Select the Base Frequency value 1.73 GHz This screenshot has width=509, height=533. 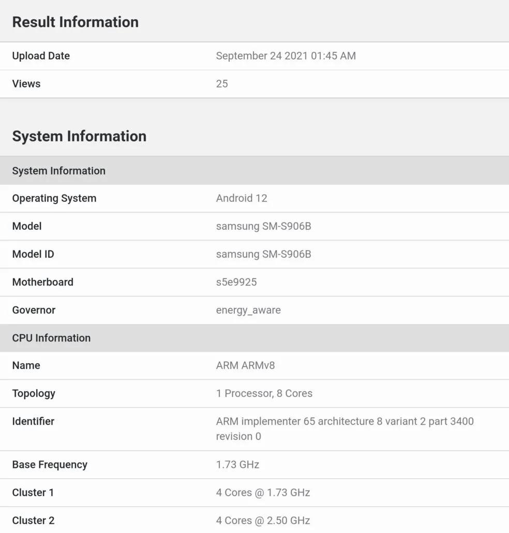pos(237,465)
